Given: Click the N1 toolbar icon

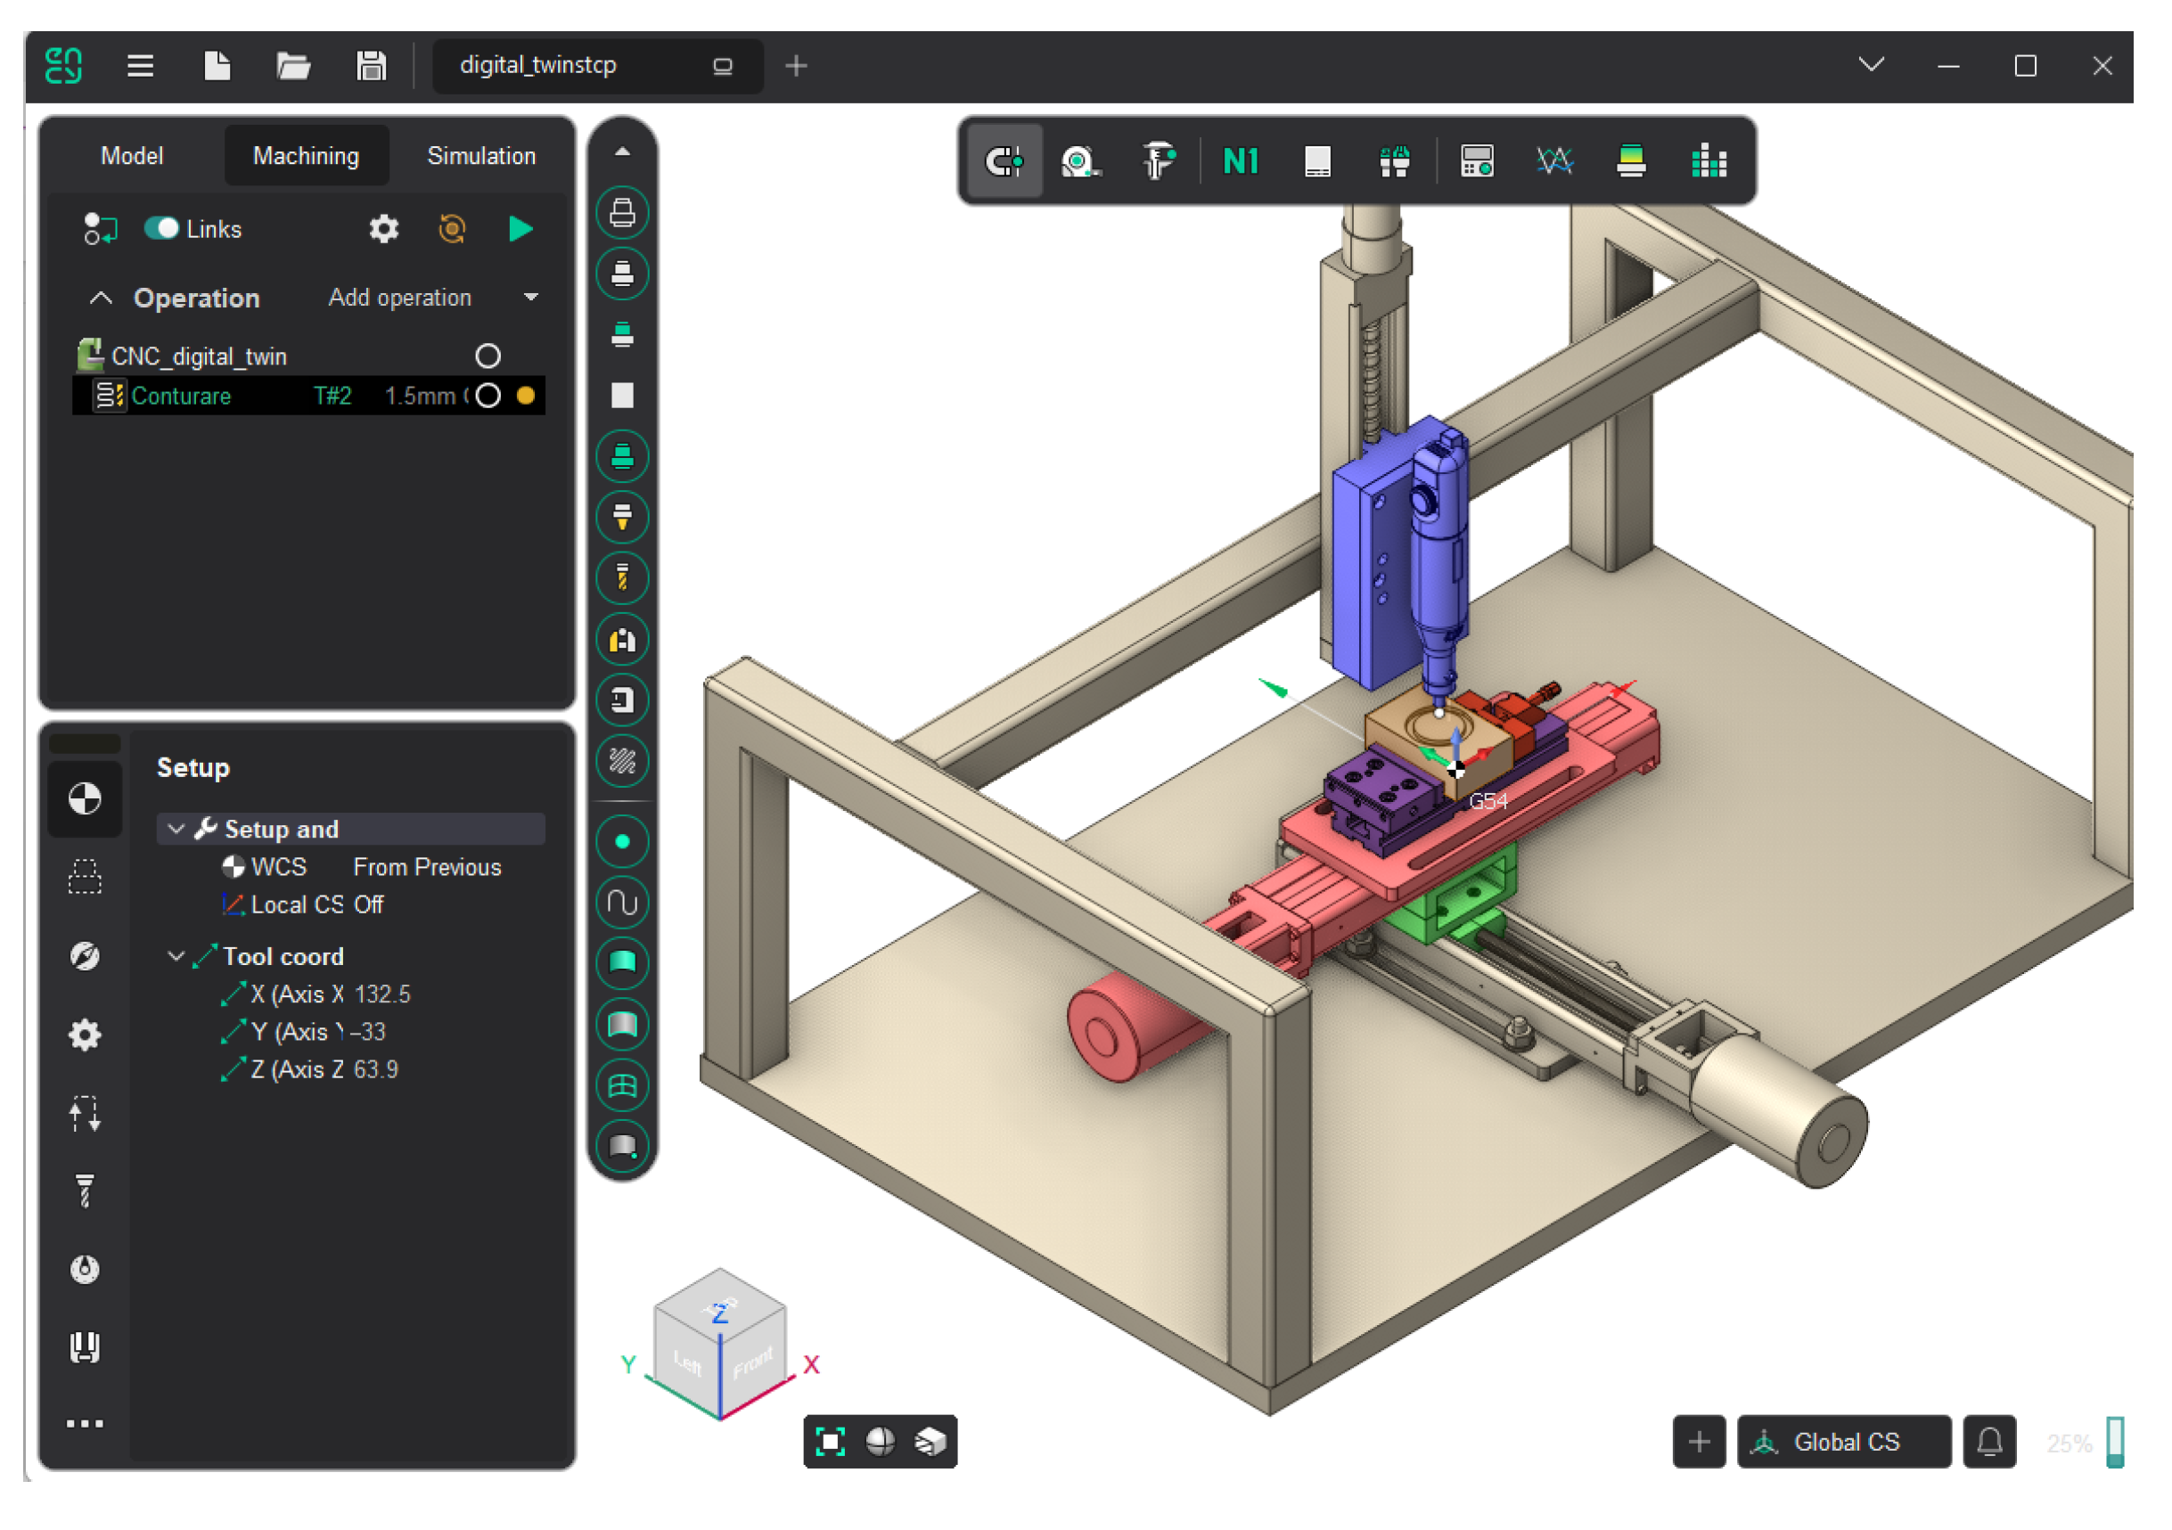Looking at the screenshot, I should (1241, 161).
